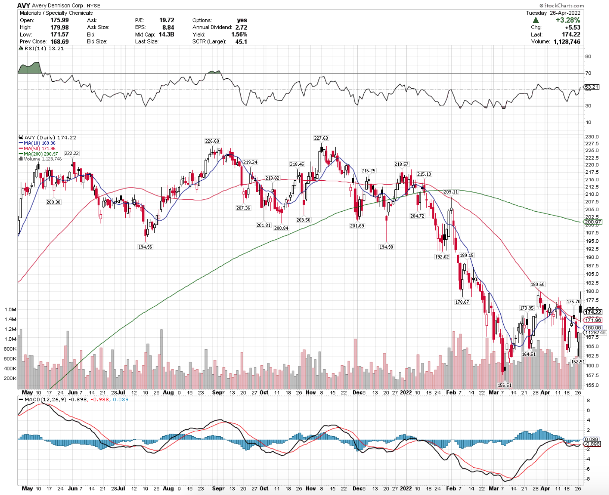Image resolution: width=609 pixels, height=495 pixels.
Task: Click the 175.70 price label
Action: [x=574, y=302]
